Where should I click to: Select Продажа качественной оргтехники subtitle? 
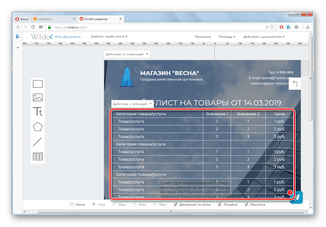point(171,79)
